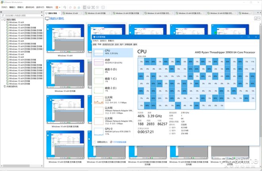
Task: Switch to the 启动 tab in Task Manager
Action: coord(117,44)
